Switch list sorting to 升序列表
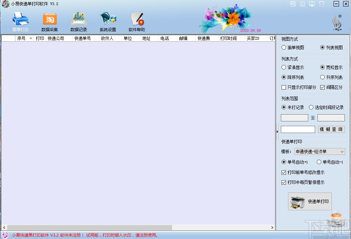This screenshot has width=351, height=239. [323, 77]
